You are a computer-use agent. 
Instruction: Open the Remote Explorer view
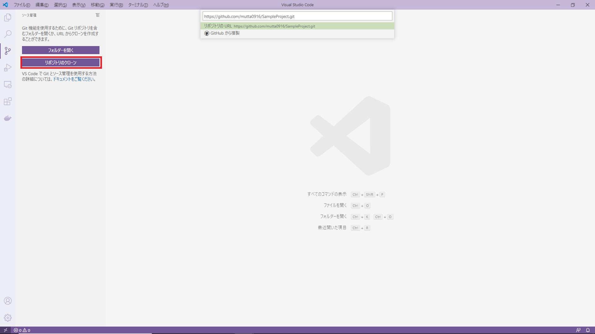pos(8,85)
